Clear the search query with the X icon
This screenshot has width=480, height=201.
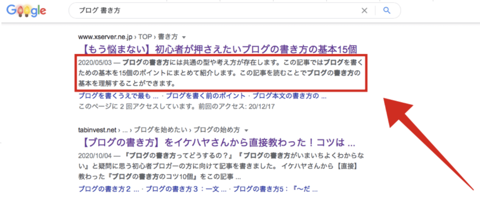365,10
